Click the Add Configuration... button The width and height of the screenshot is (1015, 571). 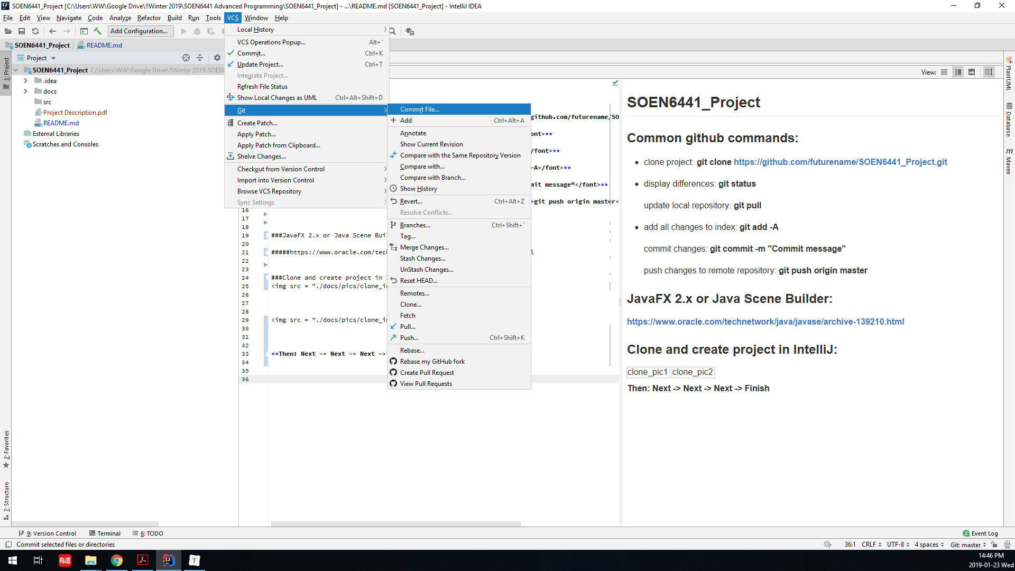[139, 31]
